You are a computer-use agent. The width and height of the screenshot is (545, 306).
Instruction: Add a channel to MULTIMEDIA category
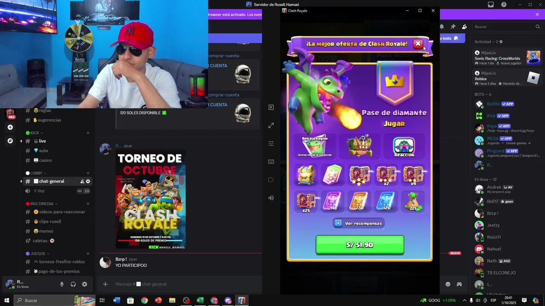click(88, 204)
